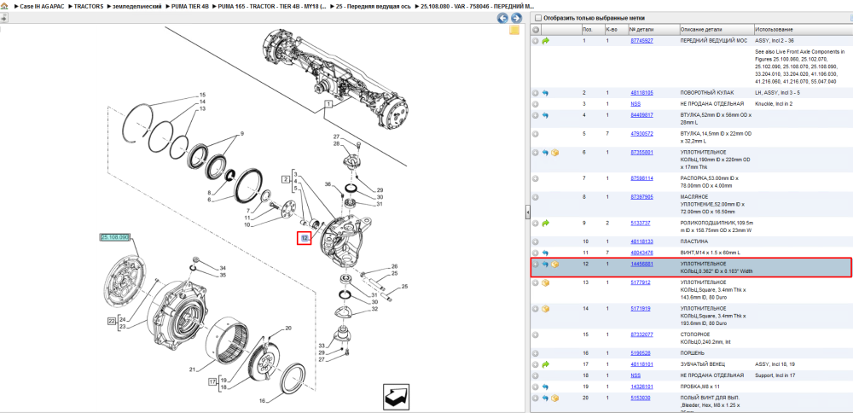Select callout number 20 on the diagram
This screenshot has width=853, height=413.
[288, 329]
